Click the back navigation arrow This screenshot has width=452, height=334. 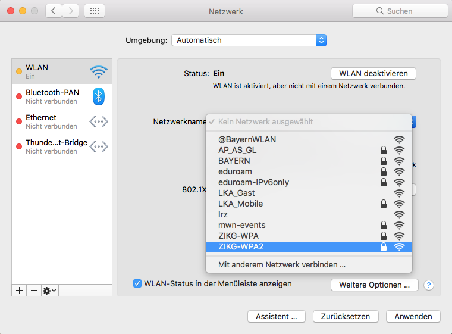(54, 11)
